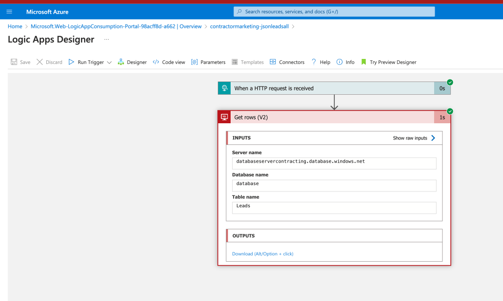Click the INPUTS section heading

(x=241, y=137)
